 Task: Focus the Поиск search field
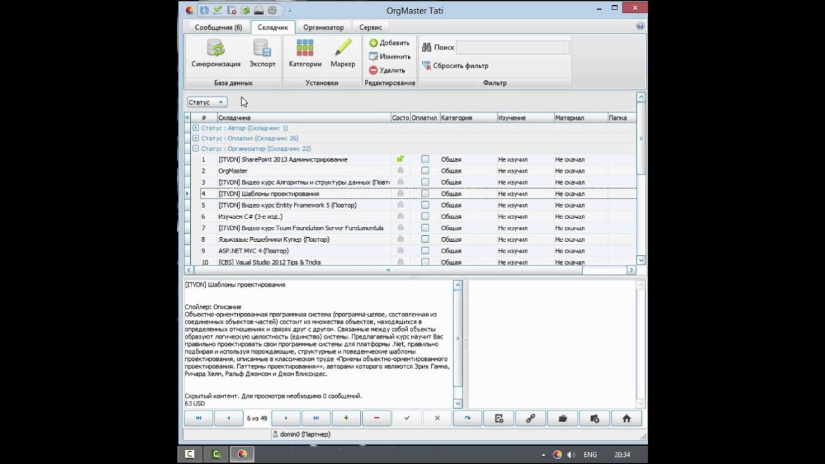(512, 47)
